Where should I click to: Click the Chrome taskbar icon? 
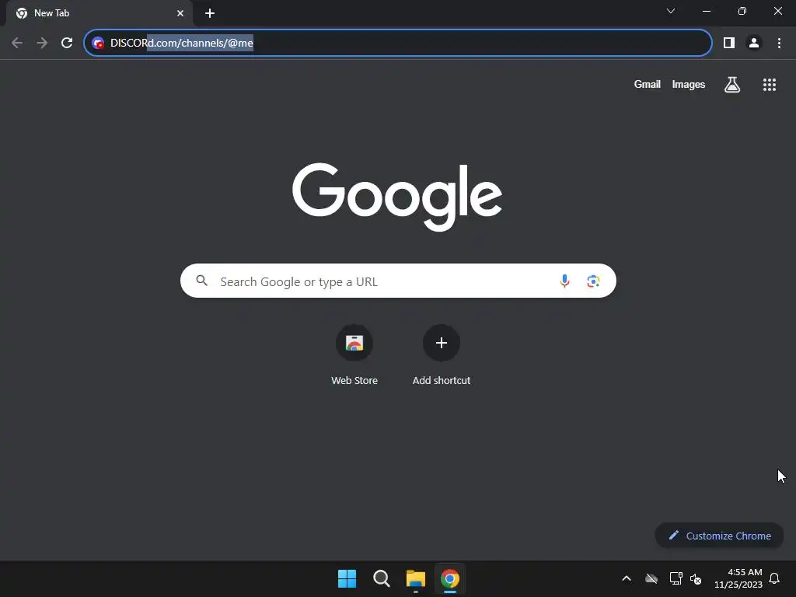pos(450,578)
